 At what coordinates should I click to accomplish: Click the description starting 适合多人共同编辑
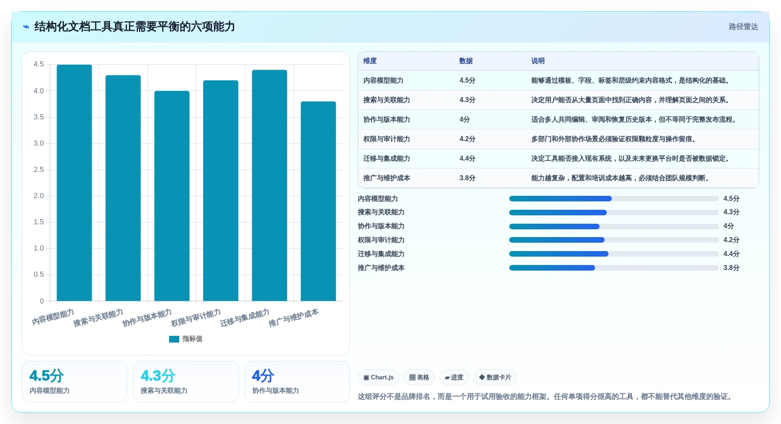coord(634,119)
